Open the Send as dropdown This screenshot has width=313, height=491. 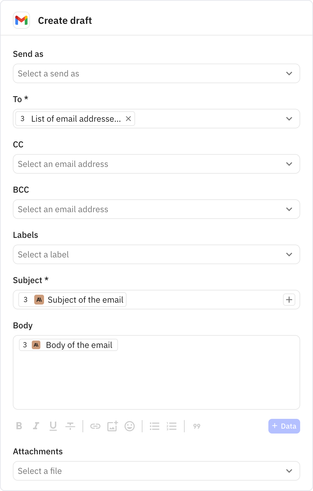coord(156,73)
